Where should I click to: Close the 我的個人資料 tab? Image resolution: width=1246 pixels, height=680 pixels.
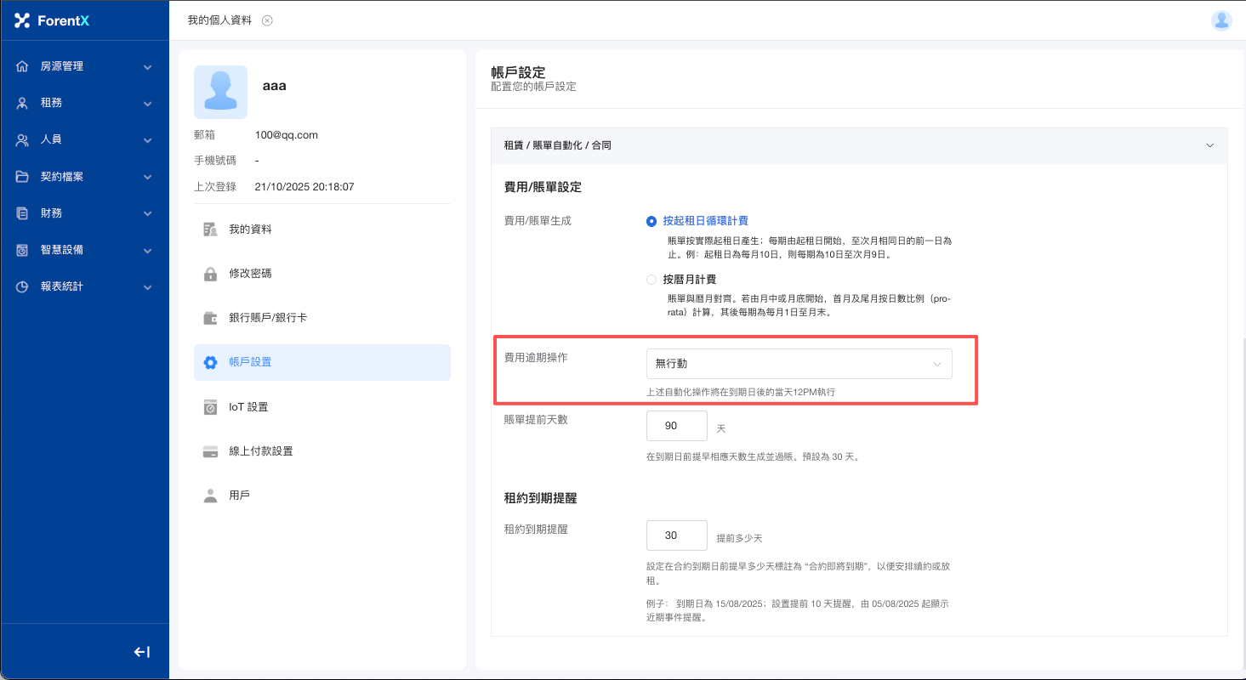[x=267, y=20]
